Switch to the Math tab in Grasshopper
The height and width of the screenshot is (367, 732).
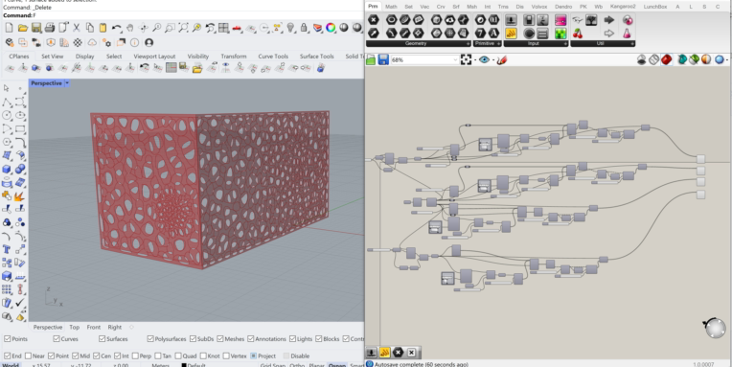(391, 7)
